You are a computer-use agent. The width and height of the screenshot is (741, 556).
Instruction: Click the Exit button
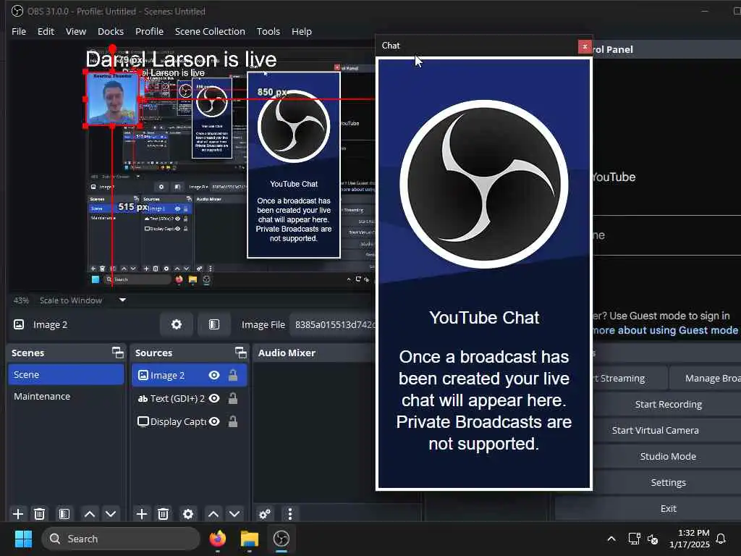point(668,508)
